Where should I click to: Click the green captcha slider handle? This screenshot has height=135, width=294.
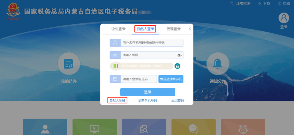116,66
